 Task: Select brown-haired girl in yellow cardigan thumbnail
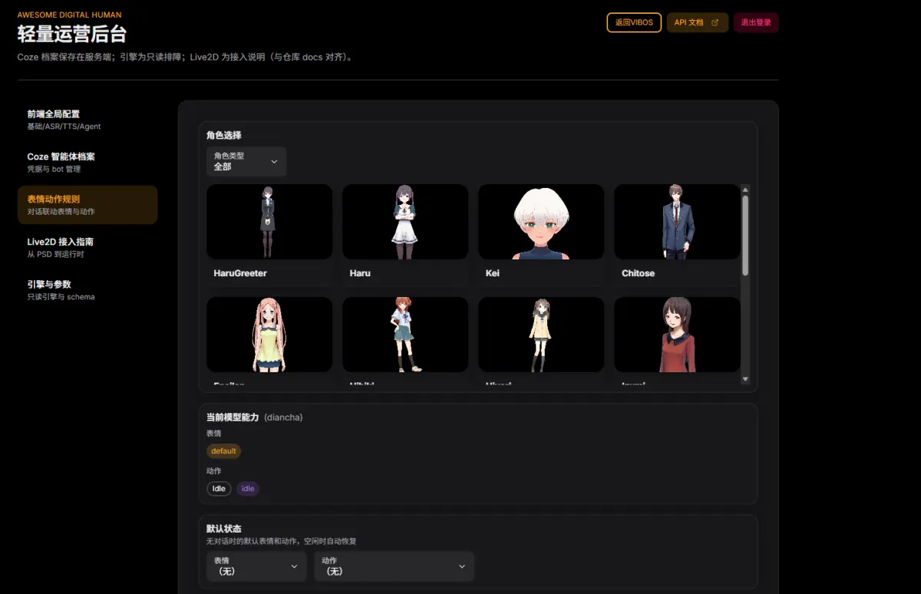541,335
